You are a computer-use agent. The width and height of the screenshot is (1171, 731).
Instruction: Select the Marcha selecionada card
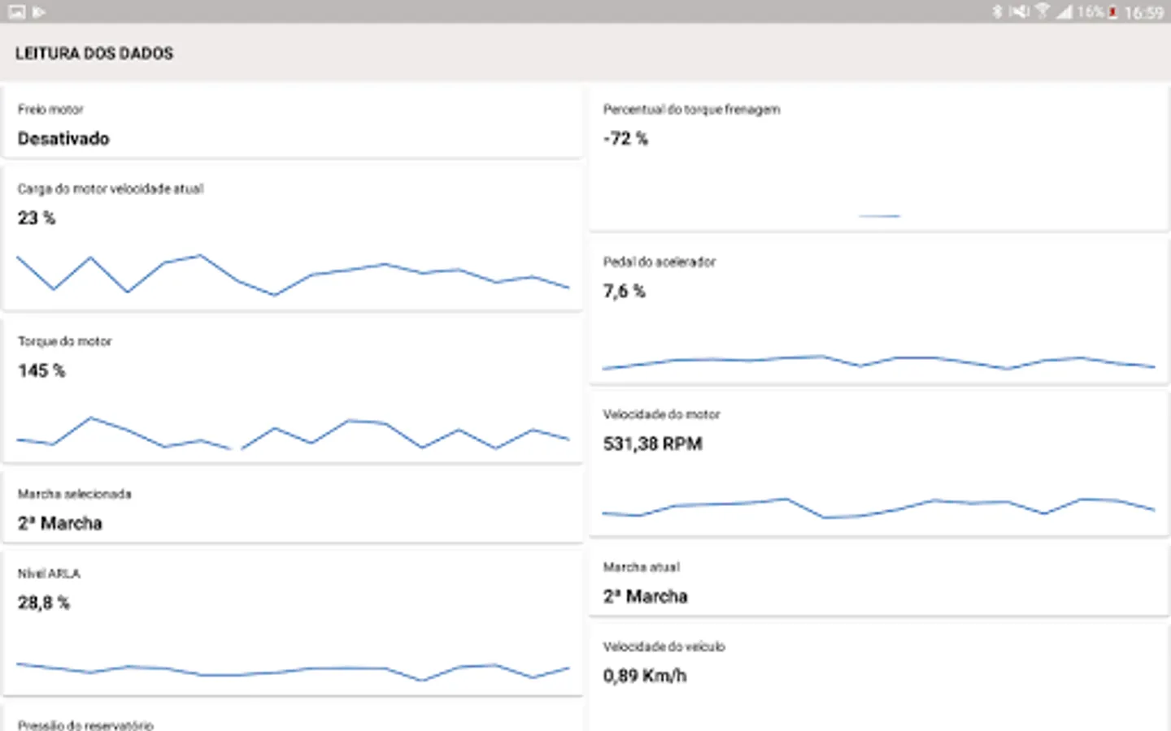point(293,509)
